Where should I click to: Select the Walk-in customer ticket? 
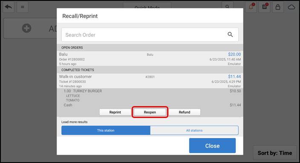point(150,81)
